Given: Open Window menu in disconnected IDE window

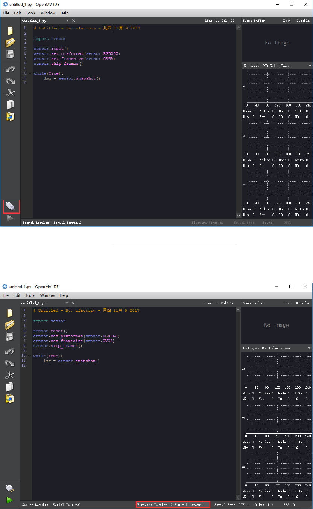Looking at the screenshot, I should point(48,13).
